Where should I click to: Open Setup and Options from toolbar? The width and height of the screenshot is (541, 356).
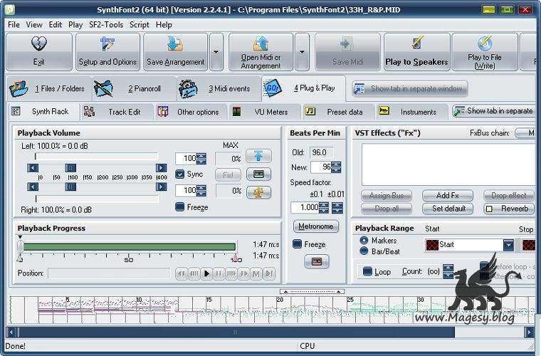pos(107,52)
